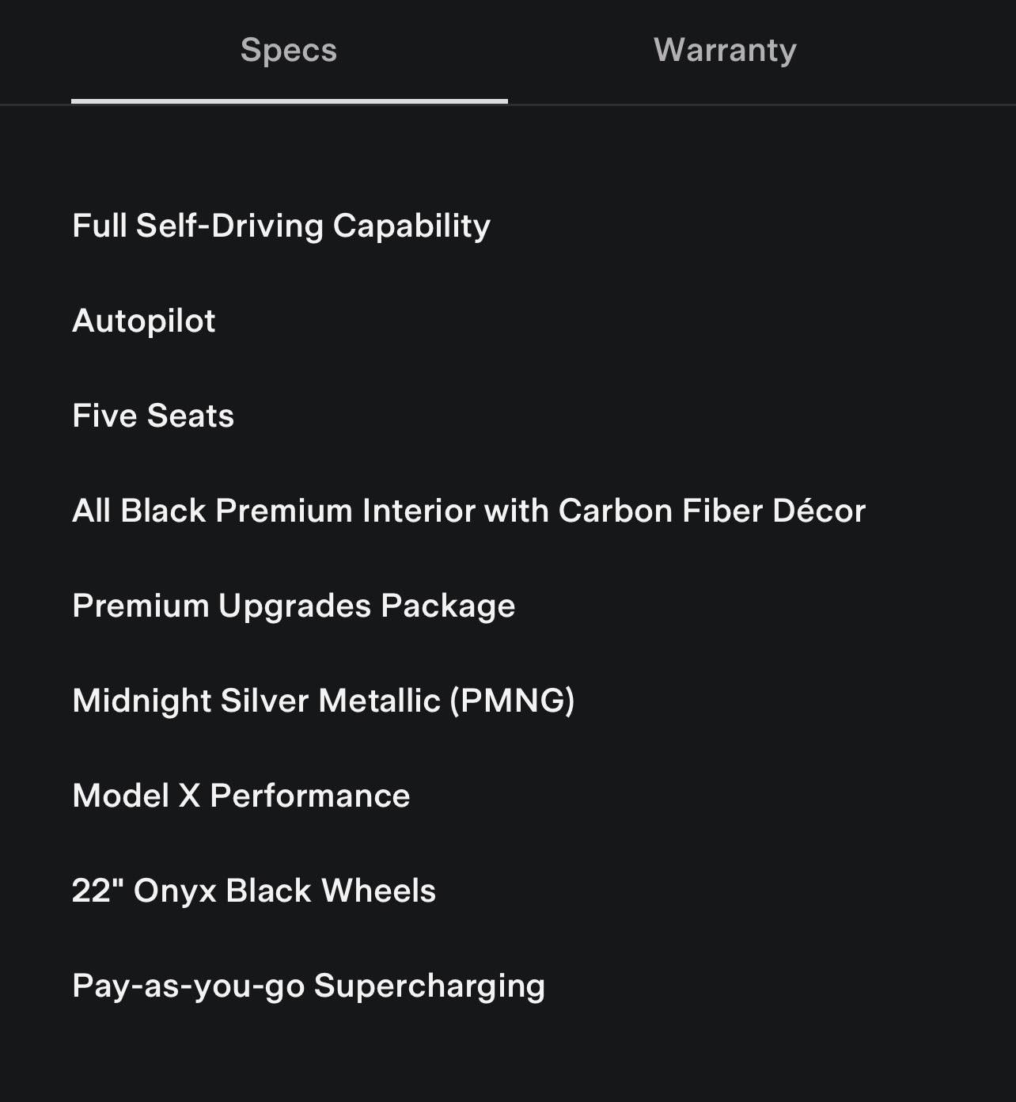The image size is (1016, 1102).
Task: Click the Five Seats spec item
Action: [x=153, y=416]
